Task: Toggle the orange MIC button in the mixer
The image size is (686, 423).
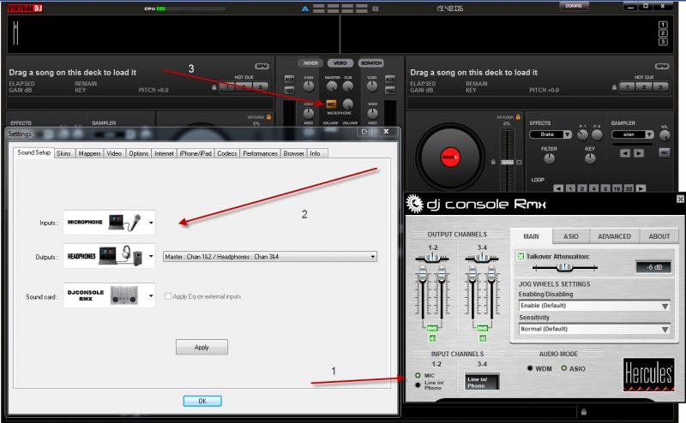Action: click(x=331, y=104)
